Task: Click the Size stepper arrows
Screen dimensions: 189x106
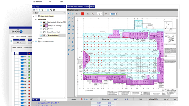Action: [116, 14]
